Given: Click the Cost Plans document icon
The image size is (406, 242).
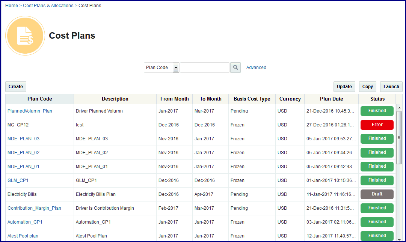Looking at the screenshot, I should pos(25,36).
